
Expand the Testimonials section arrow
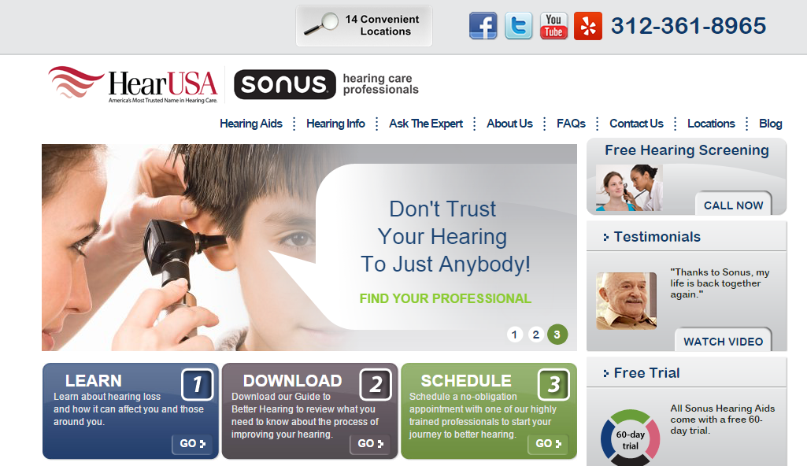click(x=605, y=237)
